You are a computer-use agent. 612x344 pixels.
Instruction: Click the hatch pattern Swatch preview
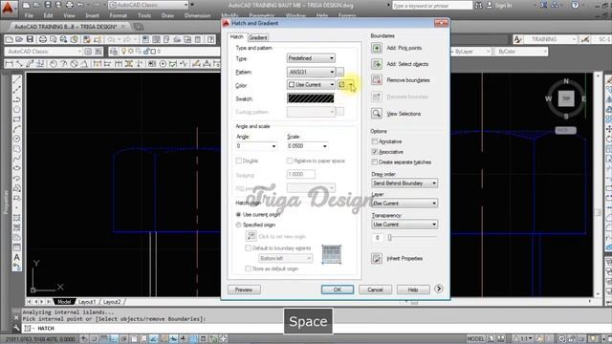coord(311,98)
